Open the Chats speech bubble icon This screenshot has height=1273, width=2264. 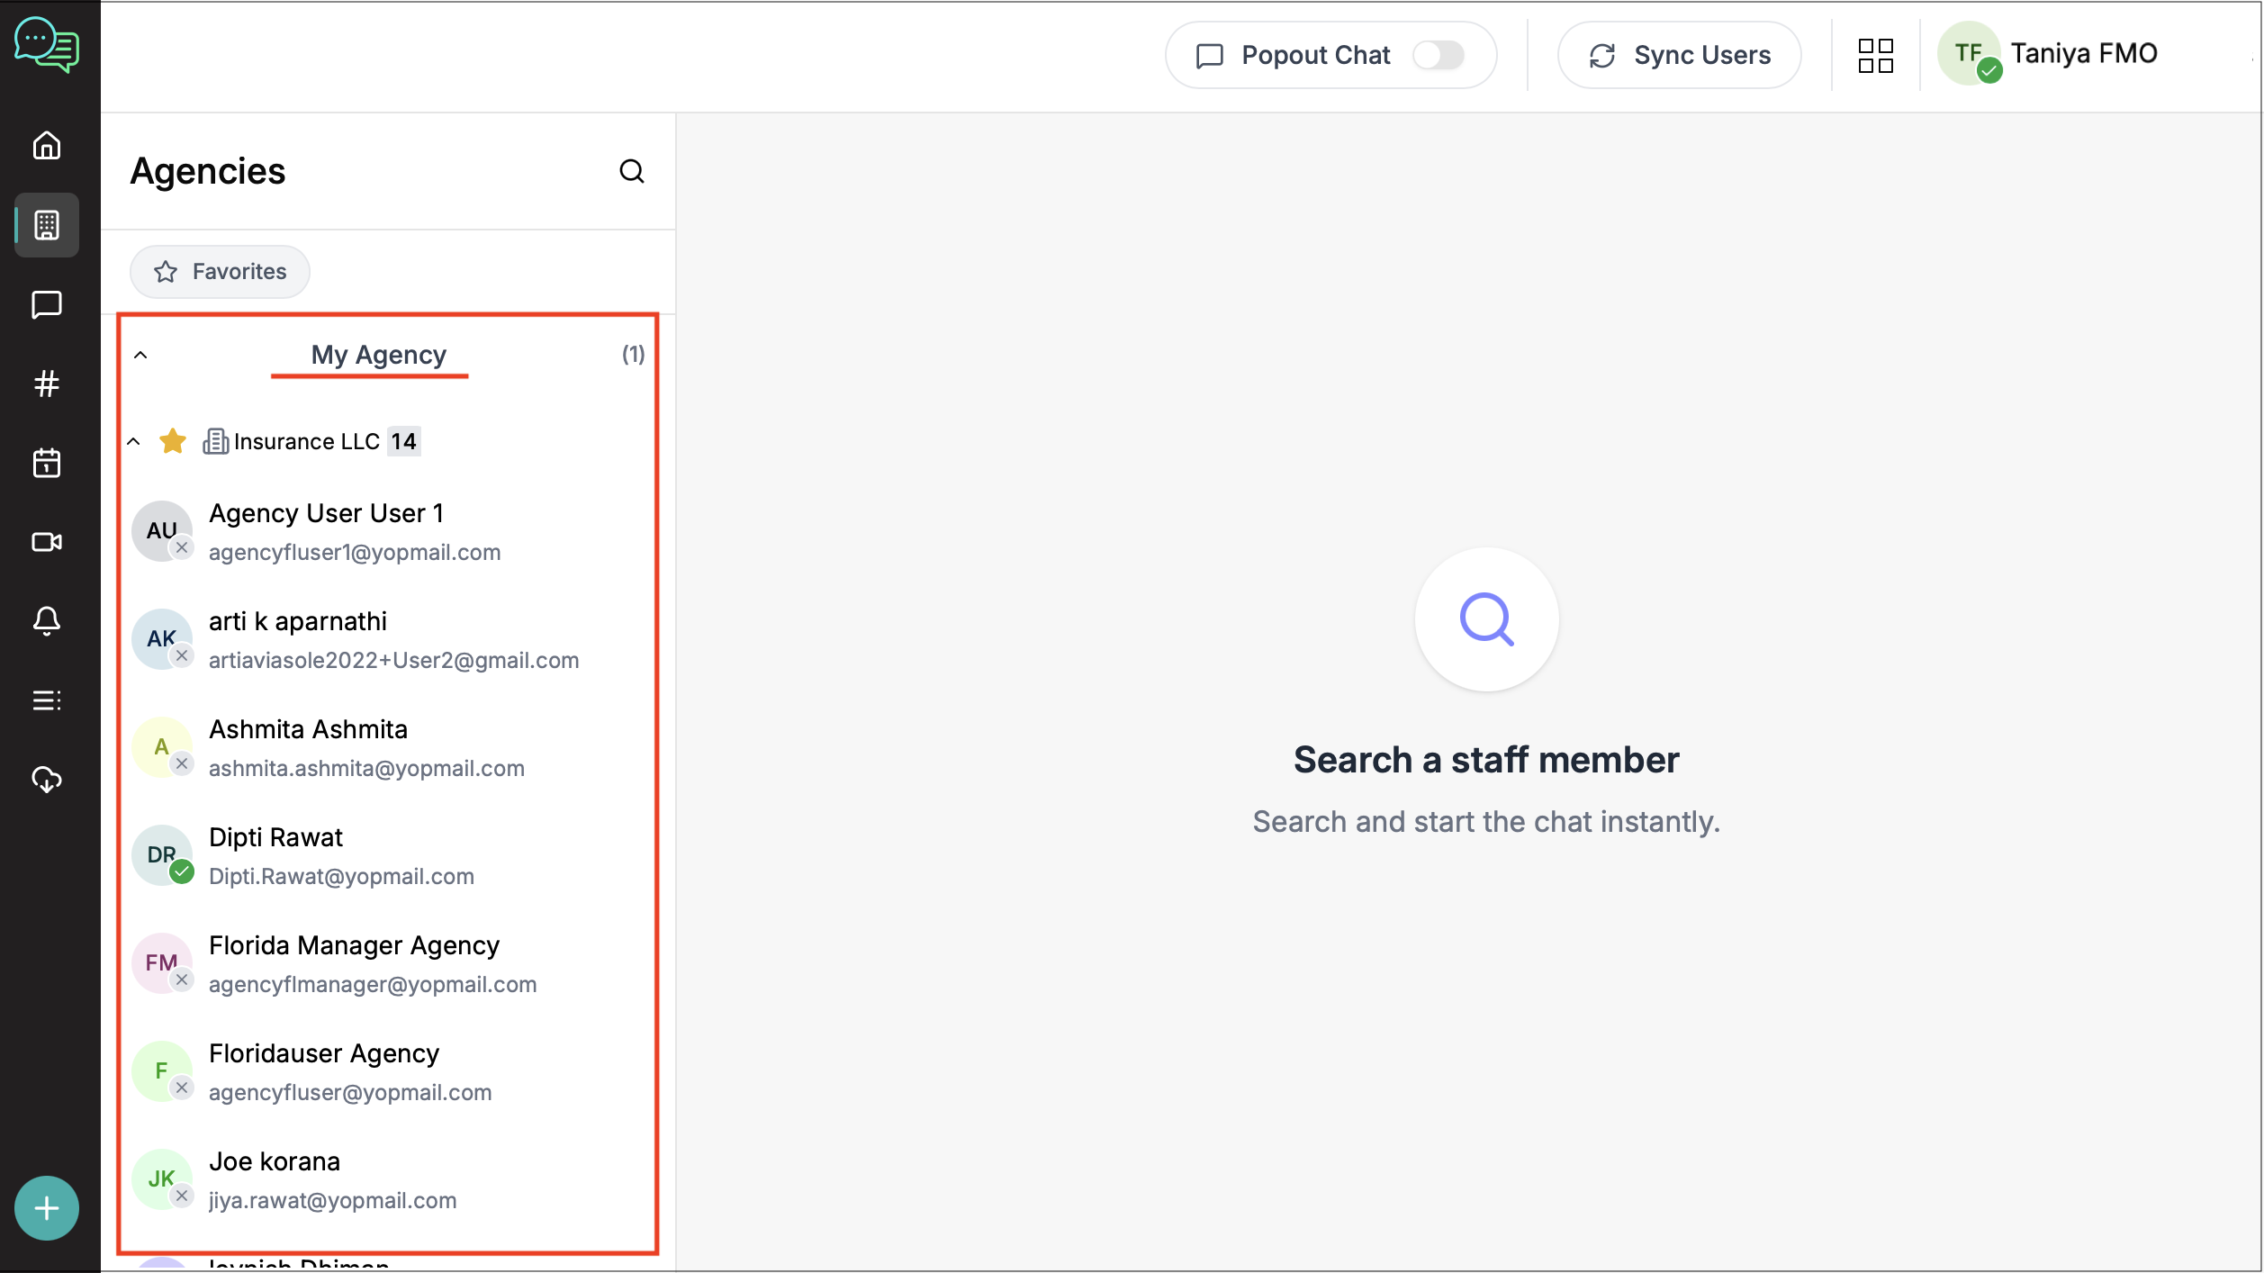click(47, 304)
